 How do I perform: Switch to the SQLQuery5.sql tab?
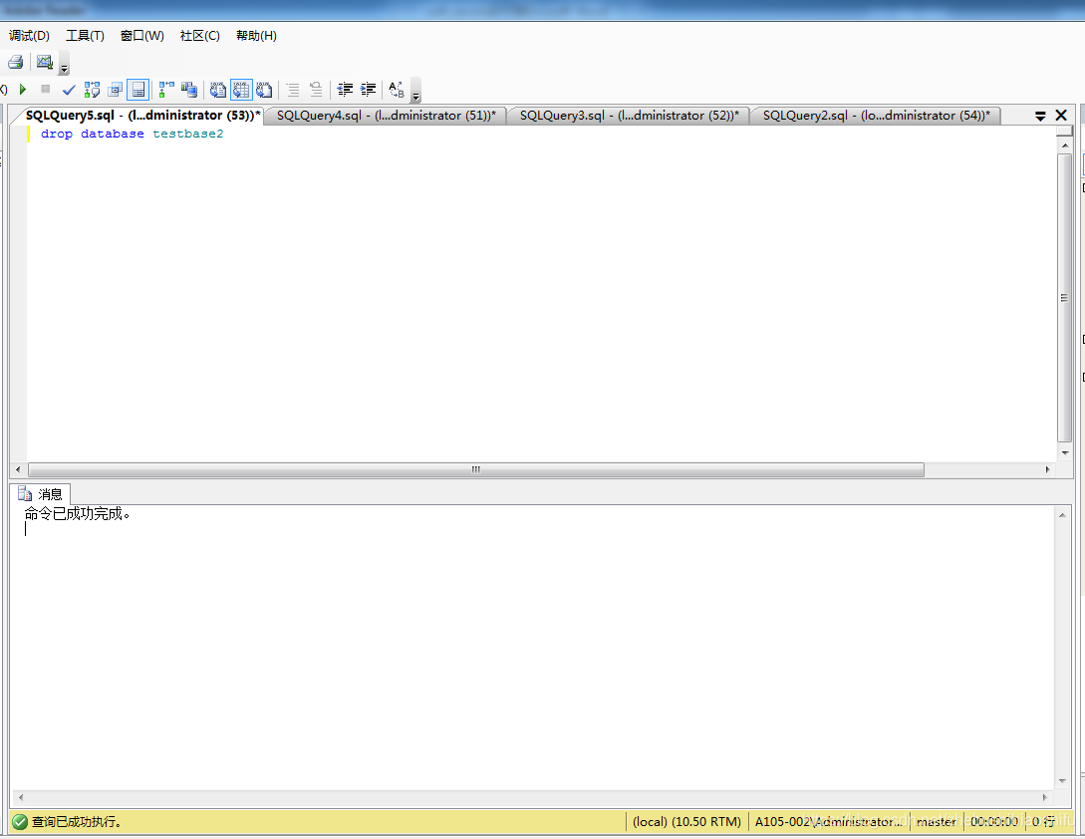[x=143, y=116]
